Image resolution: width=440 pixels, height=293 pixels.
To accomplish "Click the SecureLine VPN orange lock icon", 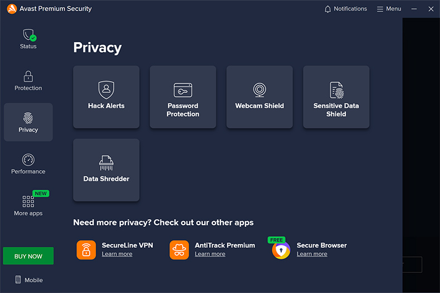I will (x=86, y=250).
